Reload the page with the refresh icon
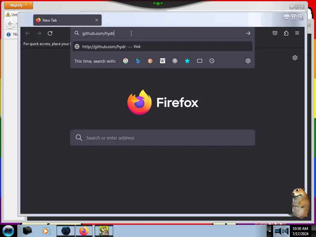316x237 pixels. coord(50,33)
